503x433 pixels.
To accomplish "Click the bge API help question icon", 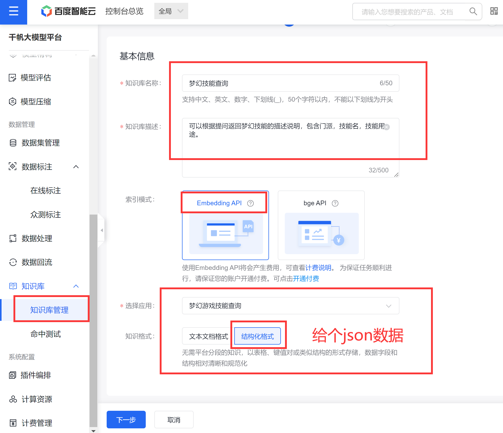I will [x=335, y=203].
